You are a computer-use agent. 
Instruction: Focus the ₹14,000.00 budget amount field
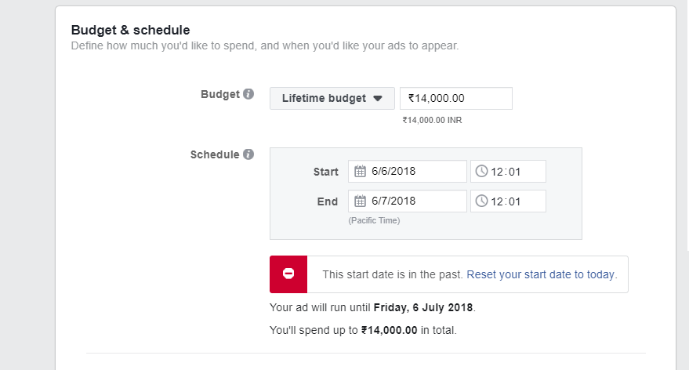(x=456, y=99)
